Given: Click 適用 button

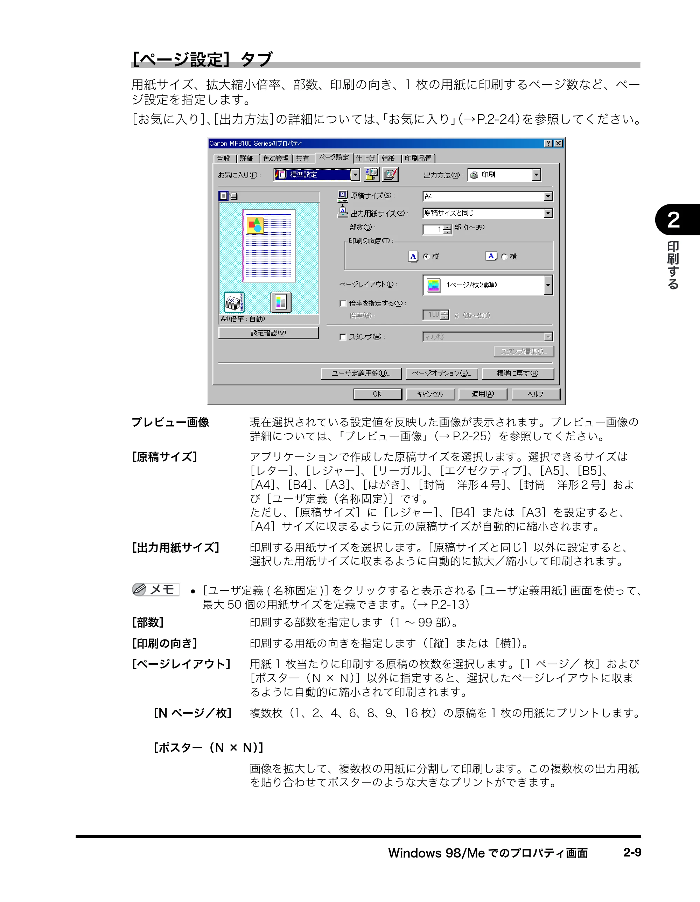Looking at the screenshot, I should [x=483, y=394].
